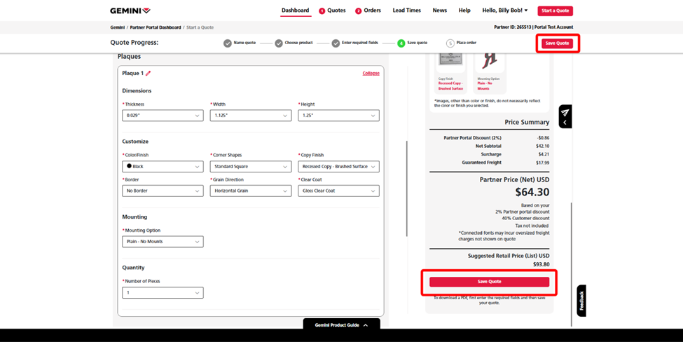Viewport: 683px width, 342px height.
Task: Open the Thickness dropdown
Action: (x=163, y=115)
